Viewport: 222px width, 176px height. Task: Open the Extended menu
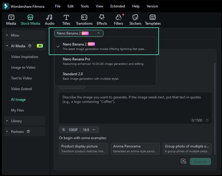[x=118, y=6]
